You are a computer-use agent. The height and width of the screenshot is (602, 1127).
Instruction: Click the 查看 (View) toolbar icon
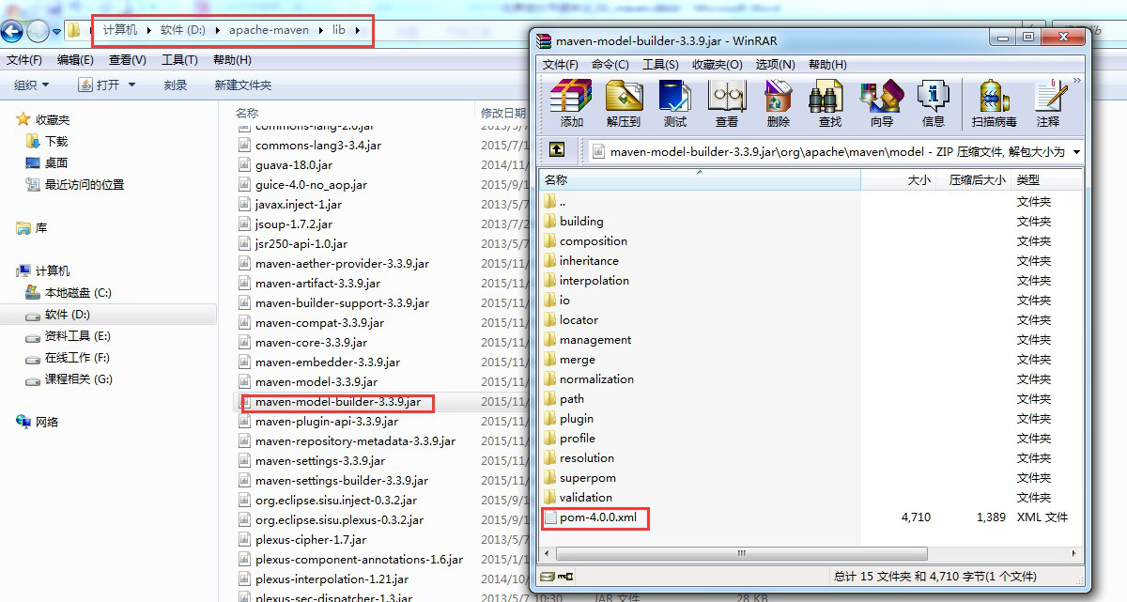(726, 102)
